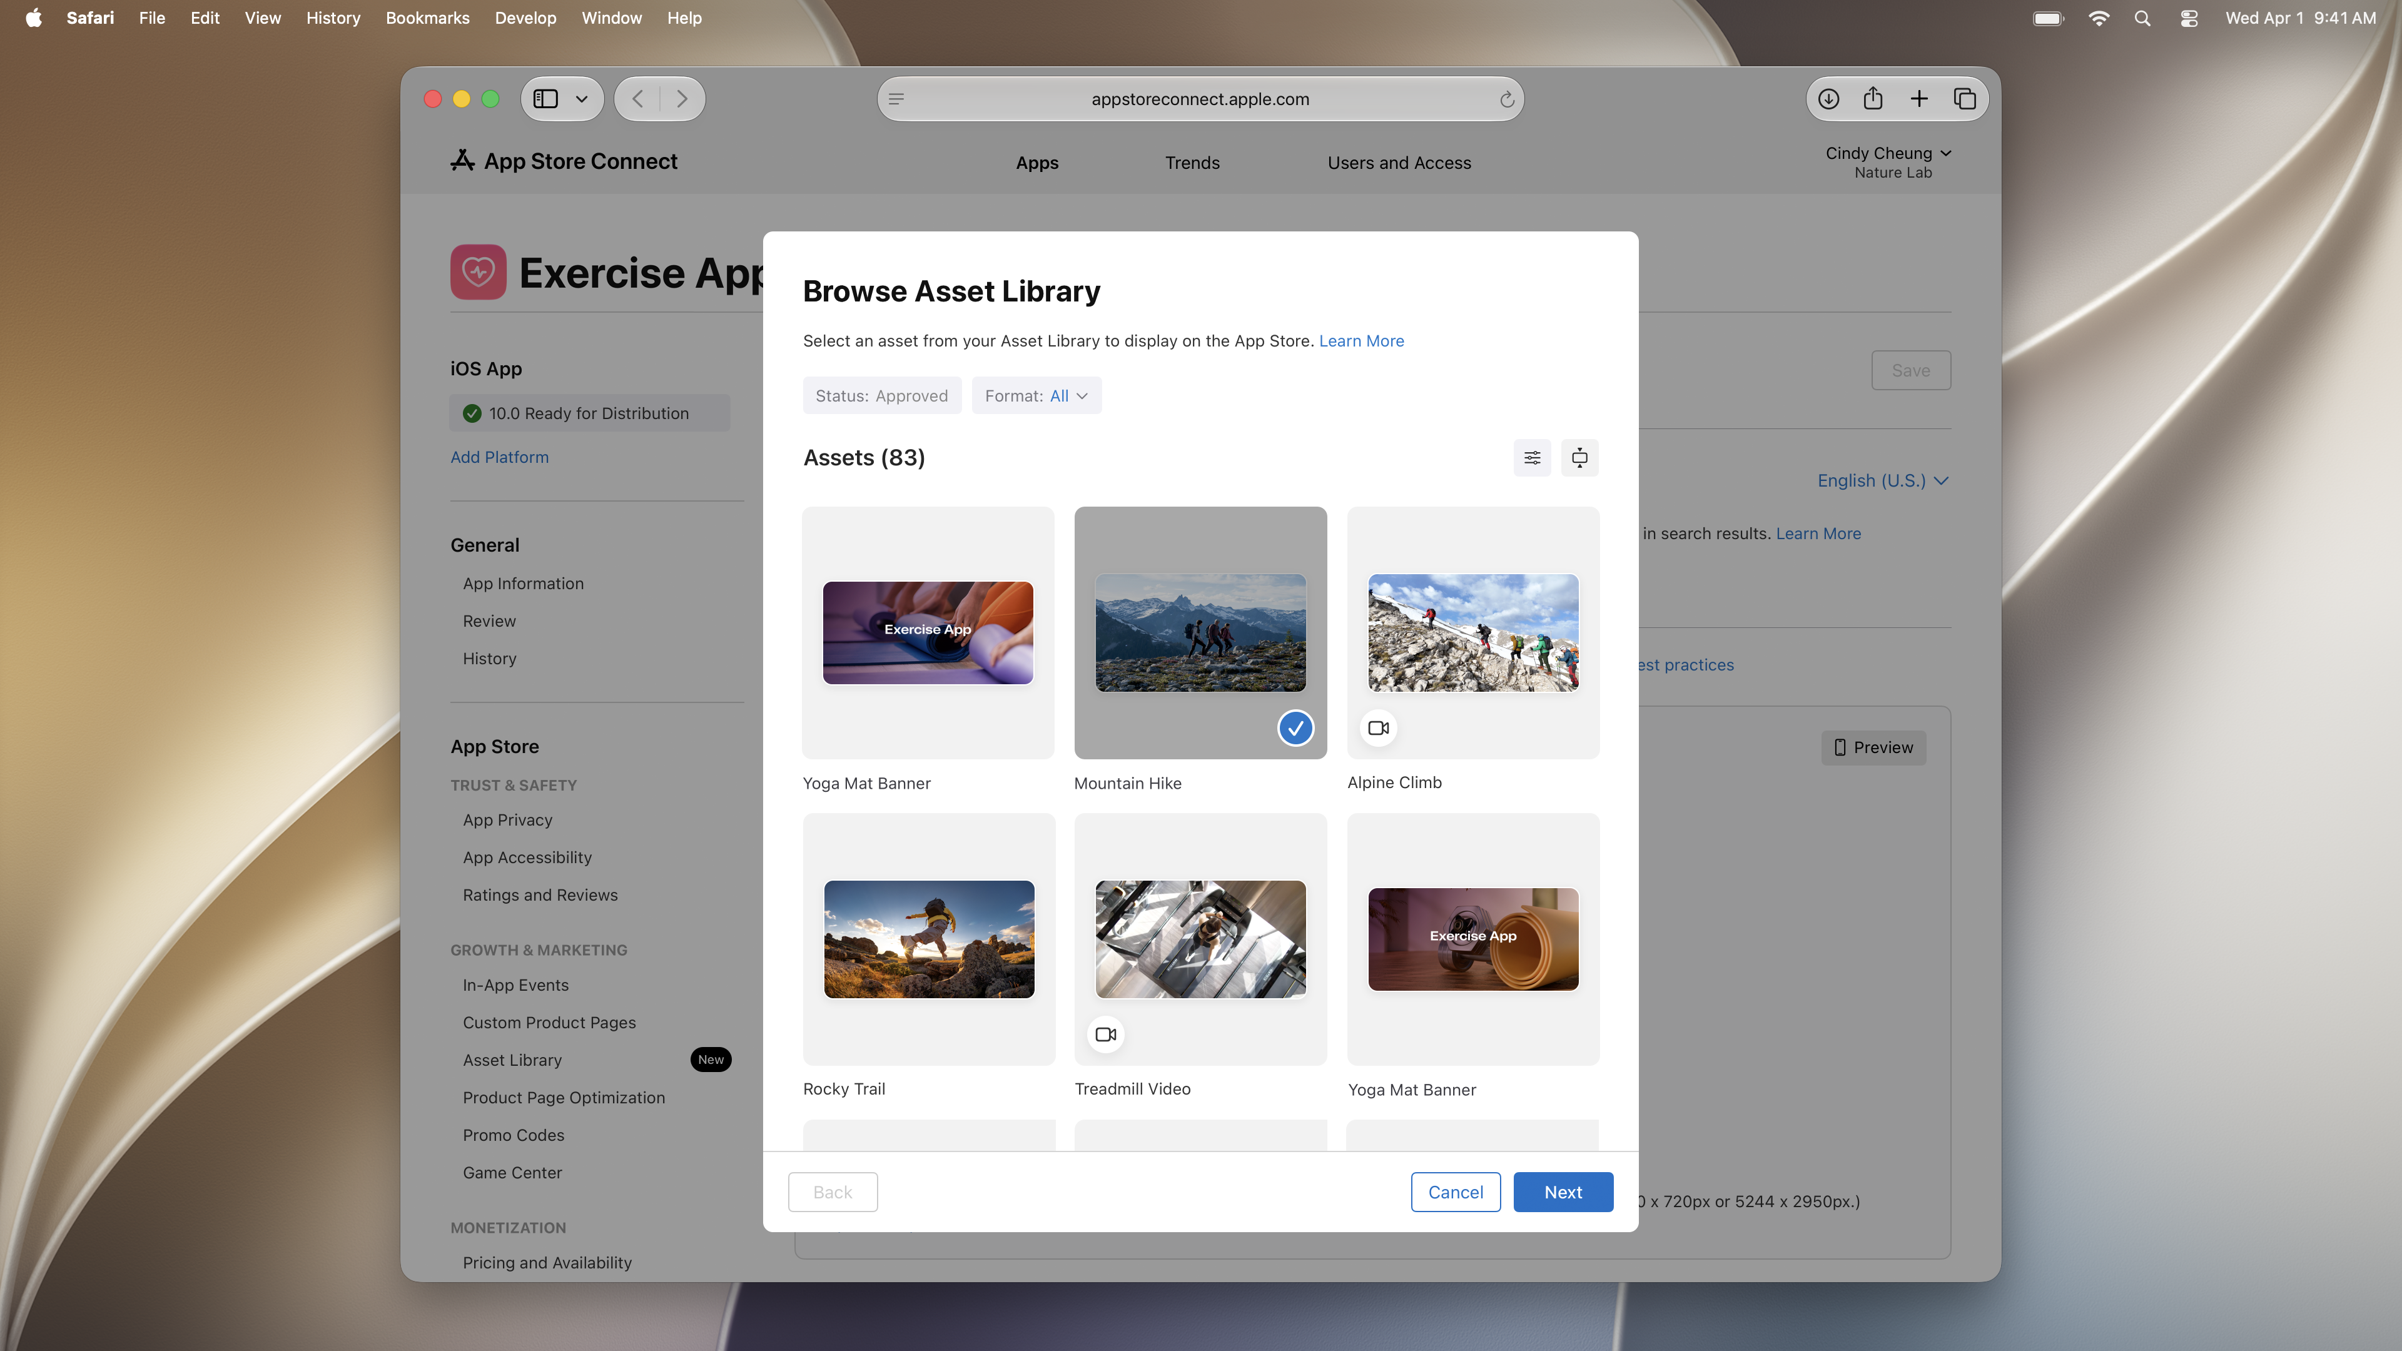Click the Cancel button

tap(1456, 1193)
